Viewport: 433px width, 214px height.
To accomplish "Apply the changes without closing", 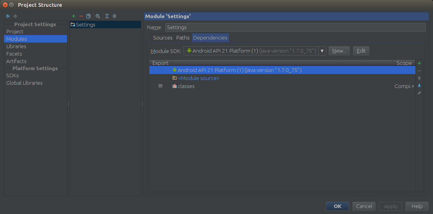I will pos(390,206).
